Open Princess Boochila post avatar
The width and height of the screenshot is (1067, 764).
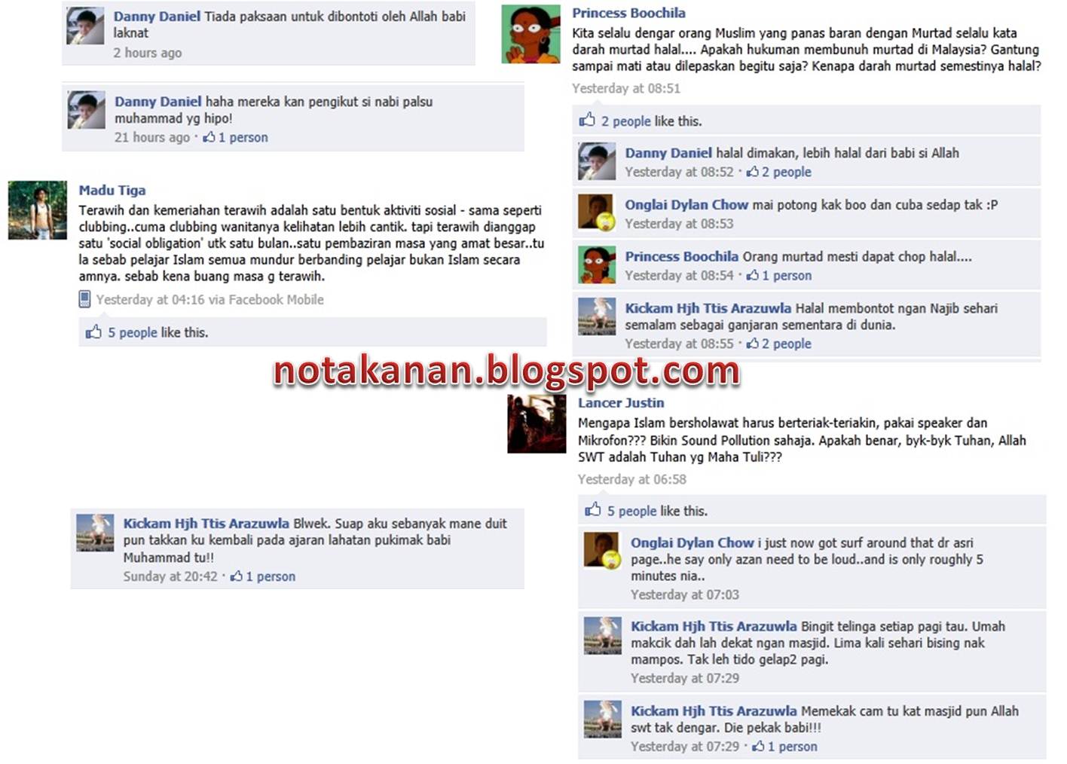click(x=530, y=33)
